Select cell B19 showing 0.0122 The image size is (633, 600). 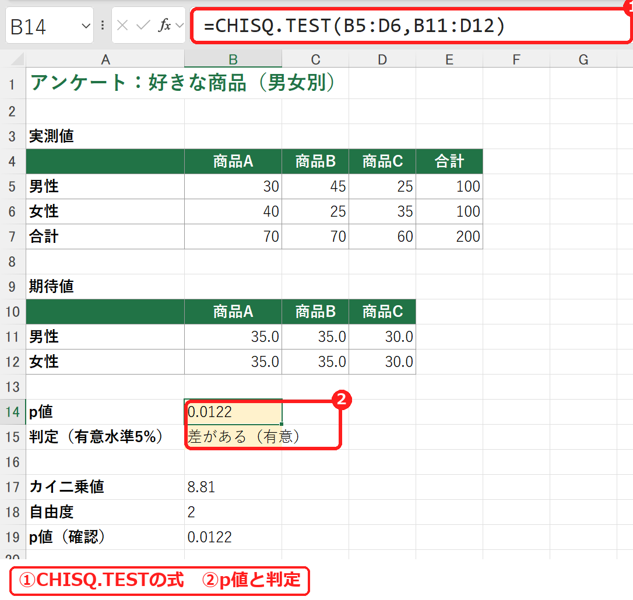tap(233, 537)
